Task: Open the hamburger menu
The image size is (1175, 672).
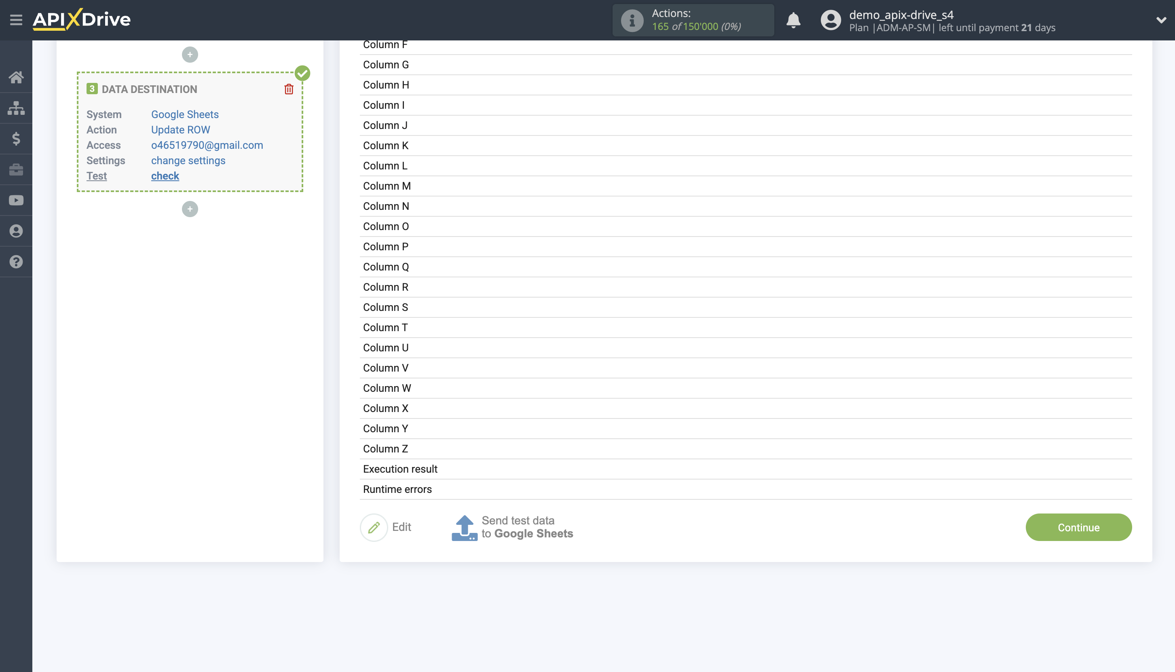Action: click(16, 20)
